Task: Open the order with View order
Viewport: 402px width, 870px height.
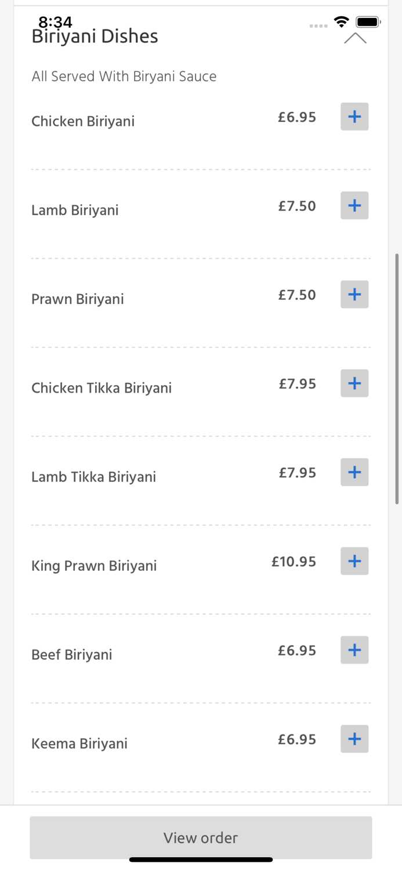Action: pos(201,838)
